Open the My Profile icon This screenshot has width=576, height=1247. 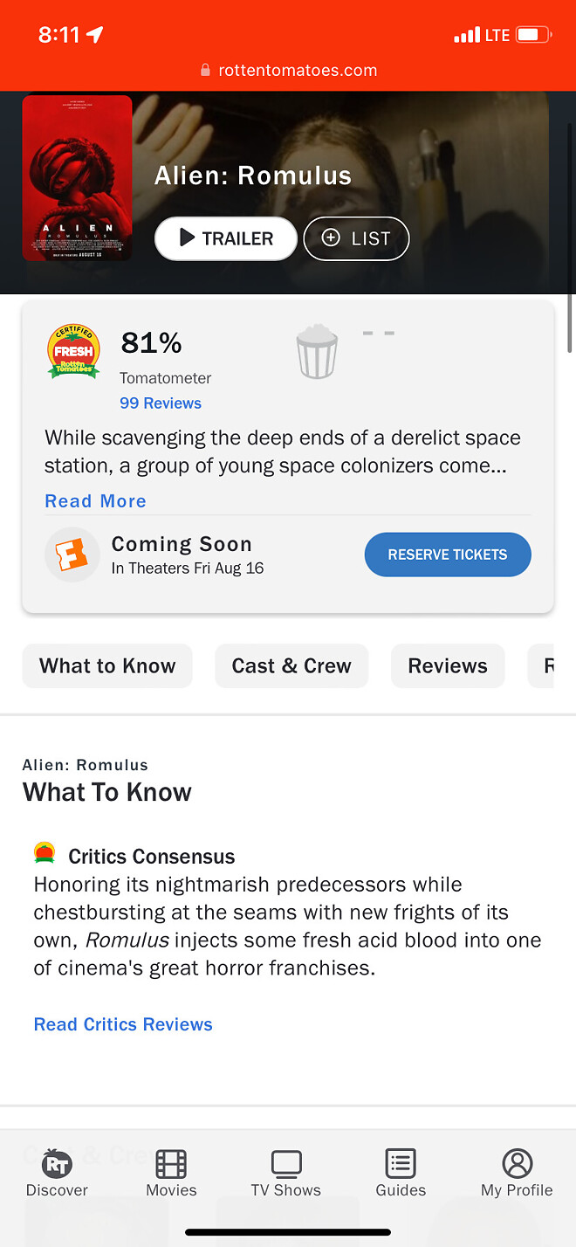[x=517, y=1164]
